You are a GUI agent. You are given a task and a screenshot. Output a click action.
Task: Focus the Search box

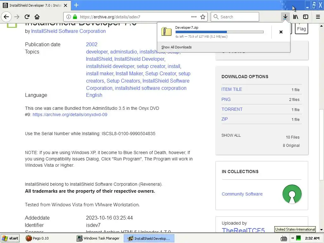click(x=235, y=17)
